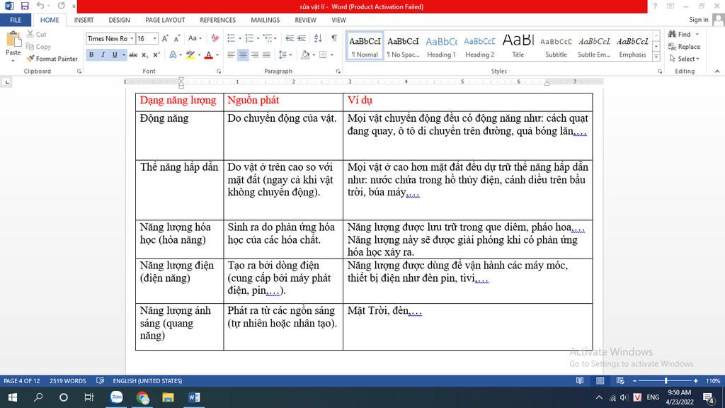Click the Replace button

tap(684, 47)
